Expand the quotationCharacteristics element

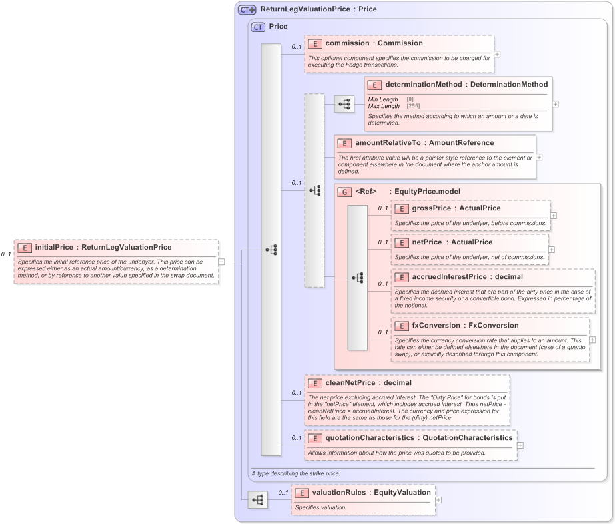point(520,445)
